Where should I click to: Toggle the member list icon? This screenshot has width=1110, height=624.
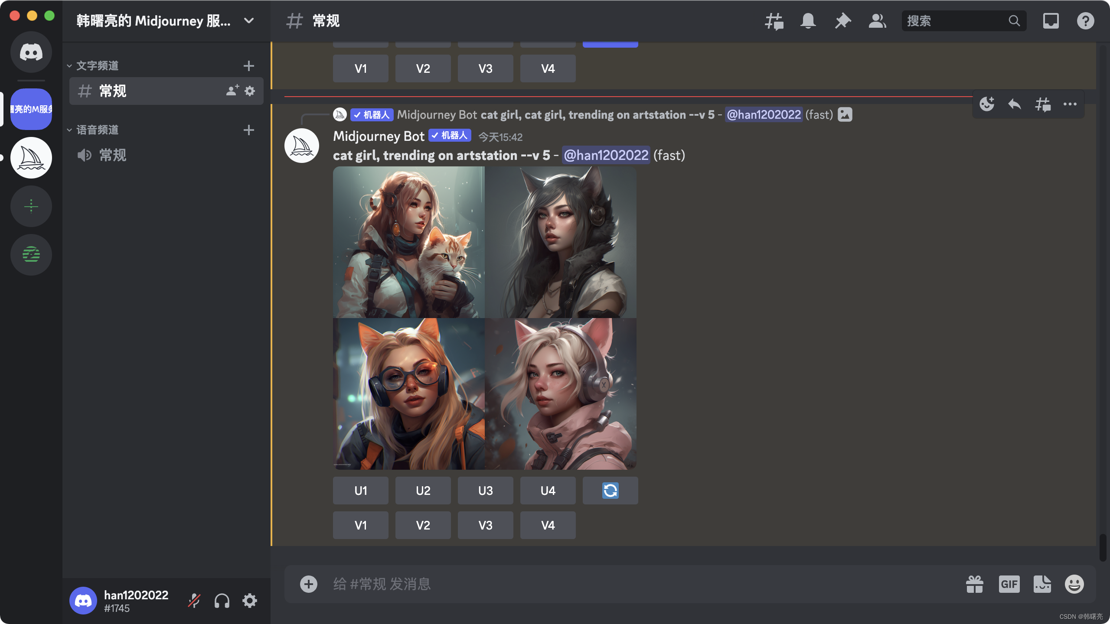tap(877, 21)
